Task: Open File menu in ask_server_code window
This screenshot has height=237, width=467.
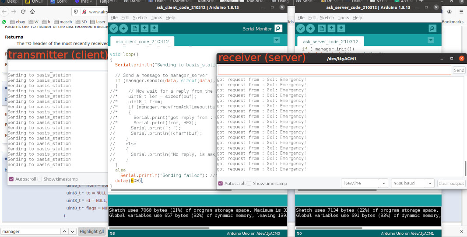Action: click(x=301, y=17)
